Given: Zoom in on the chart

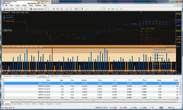Looking at the screenshot, I should tap(58, 9).
